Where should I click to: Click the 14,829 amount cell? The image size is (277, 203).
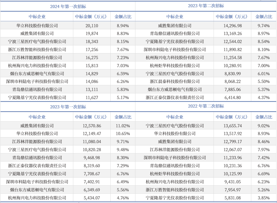coord(92,74)
